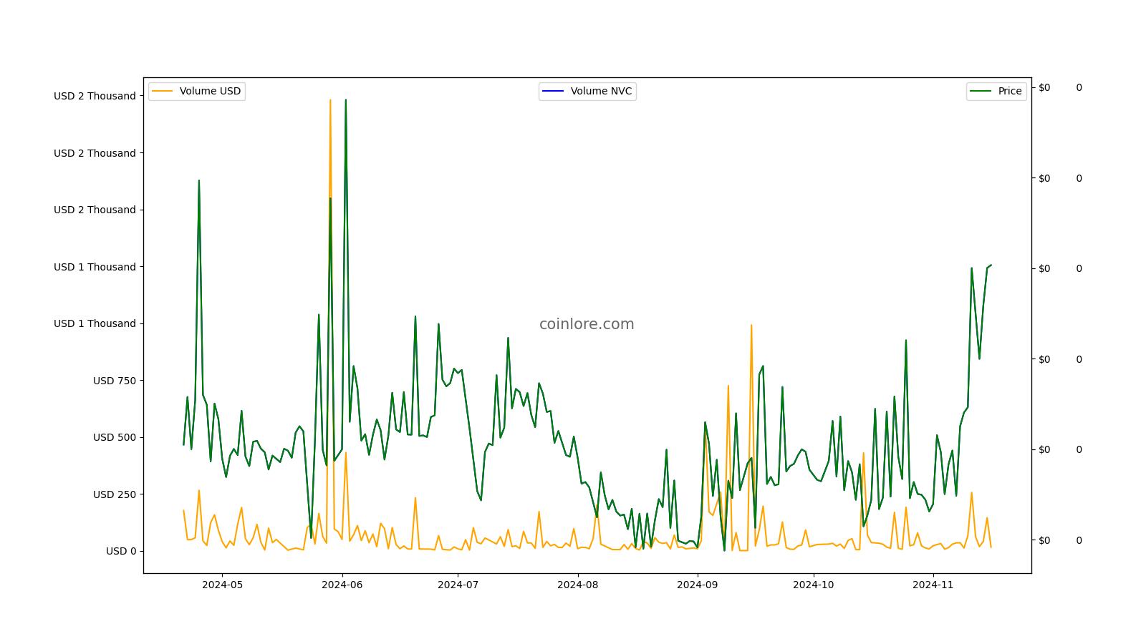1146x644 pixels.
Task: Click the Price legend entry
Action: click(996, 91)
